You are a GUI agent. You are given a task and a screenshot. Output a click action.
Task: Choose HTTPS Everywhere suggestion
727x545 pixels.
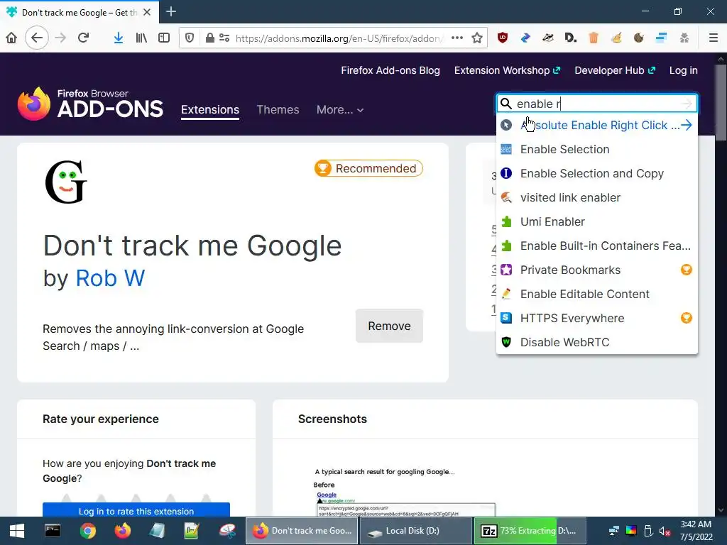tap(596, 318)
